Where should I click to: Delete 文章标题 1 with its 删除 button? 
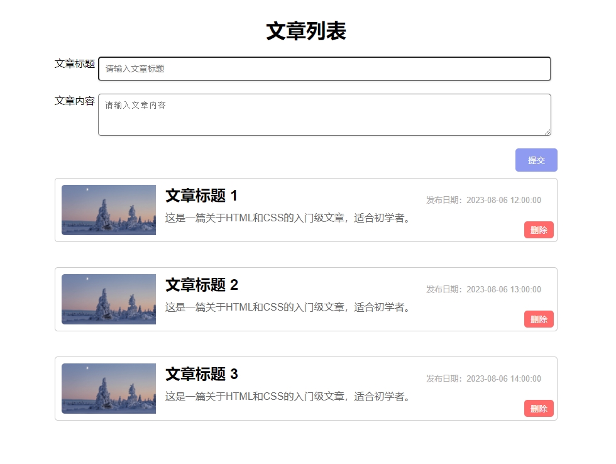[x=539, y=230]
